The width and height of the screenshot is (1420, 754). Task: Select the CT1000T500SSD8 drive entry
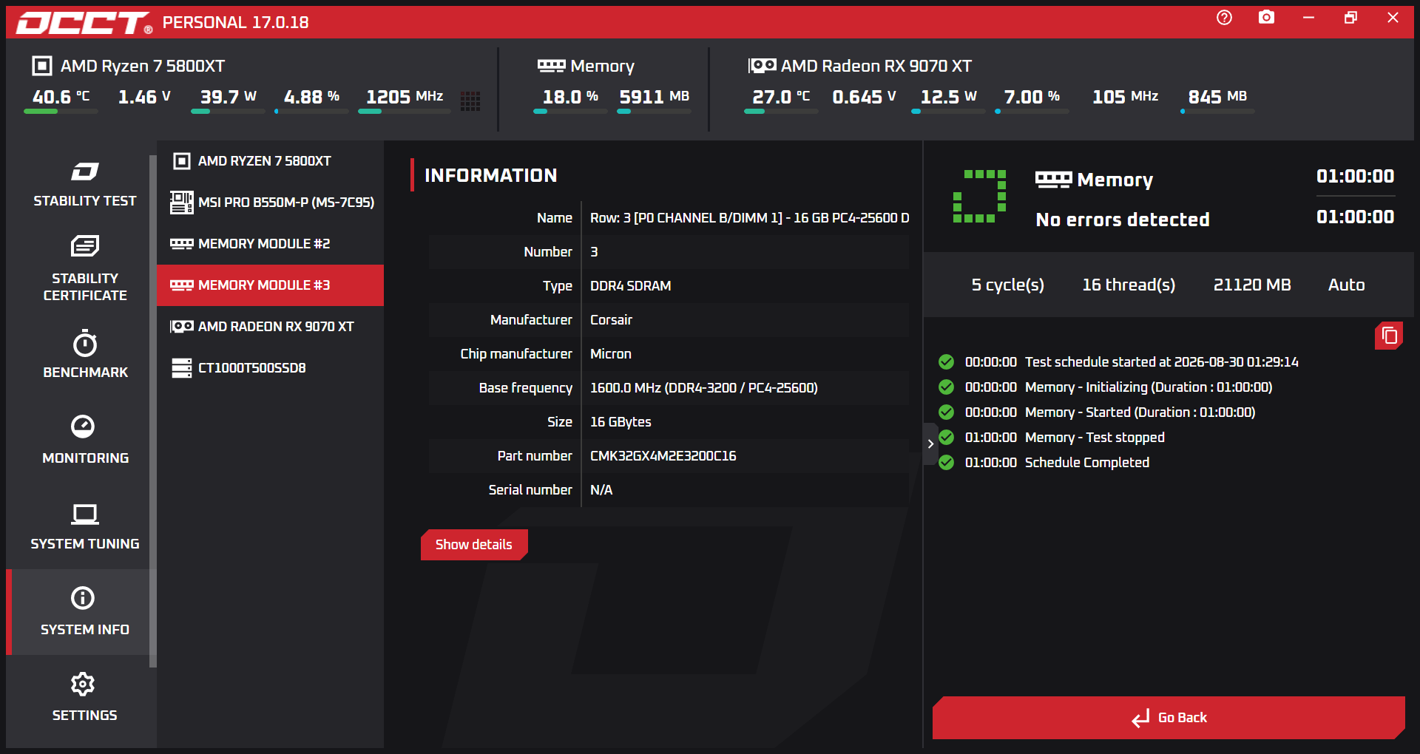(x=270, y=368)
